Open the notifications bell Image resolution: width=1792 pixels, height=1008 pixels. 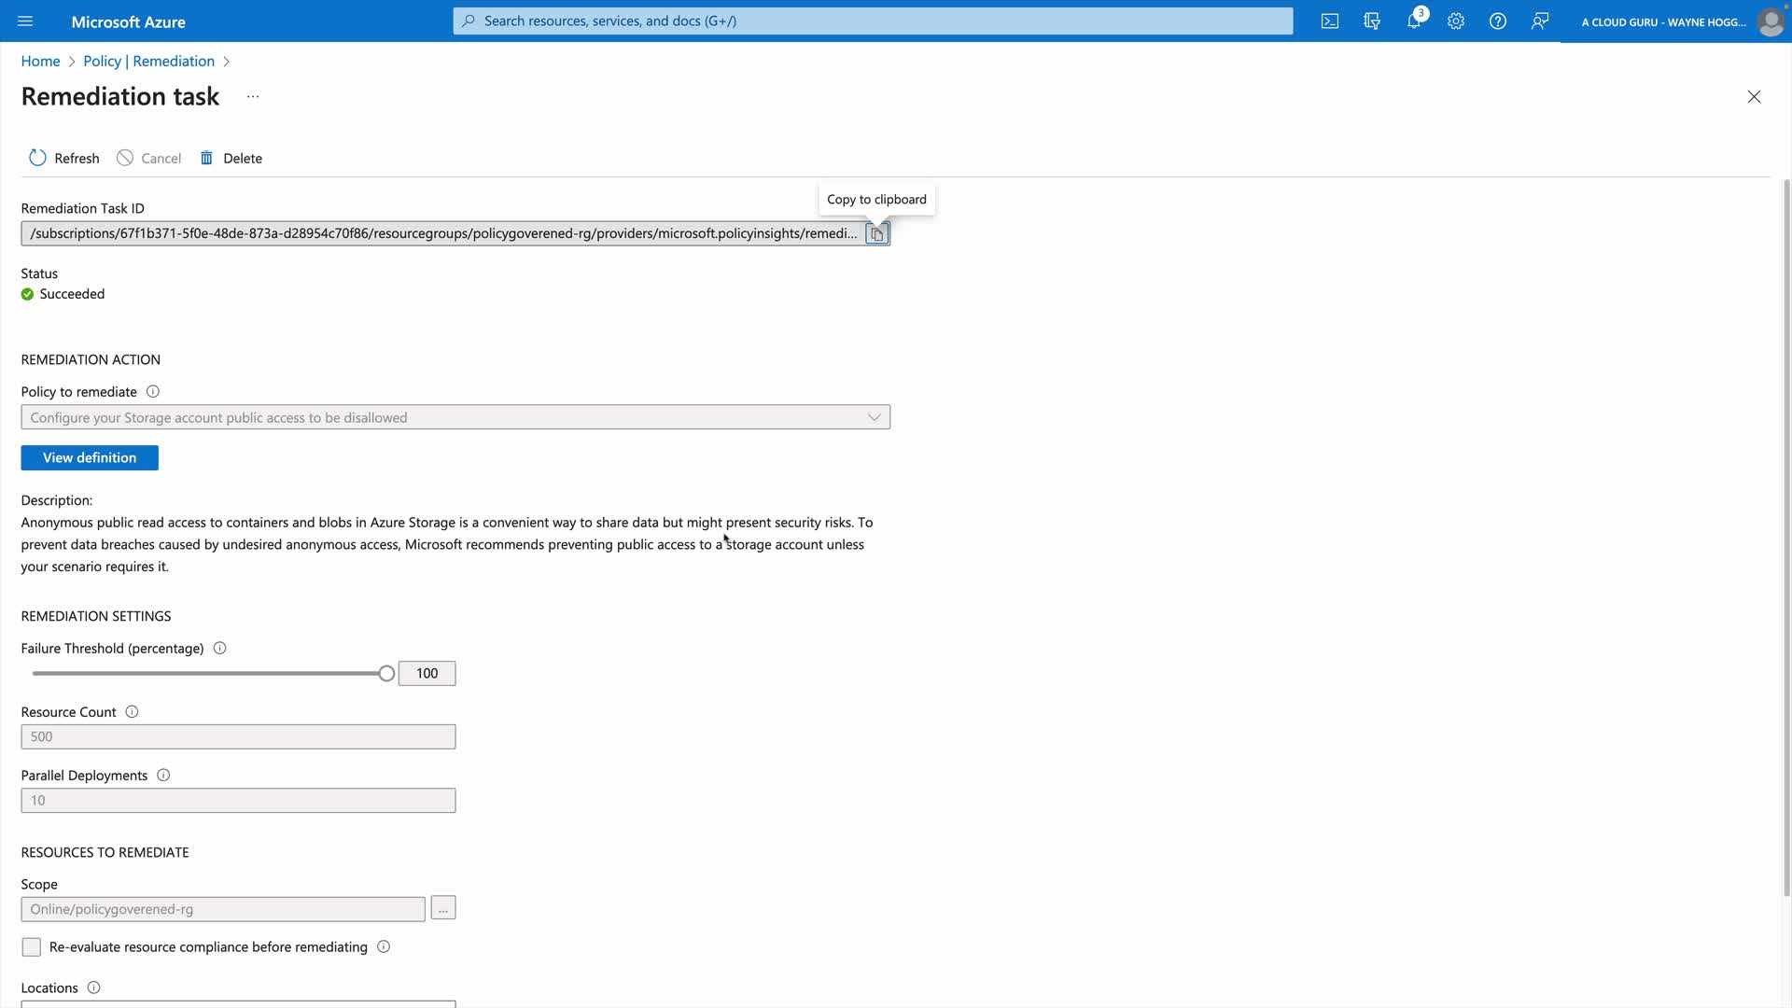[1413, 21]
